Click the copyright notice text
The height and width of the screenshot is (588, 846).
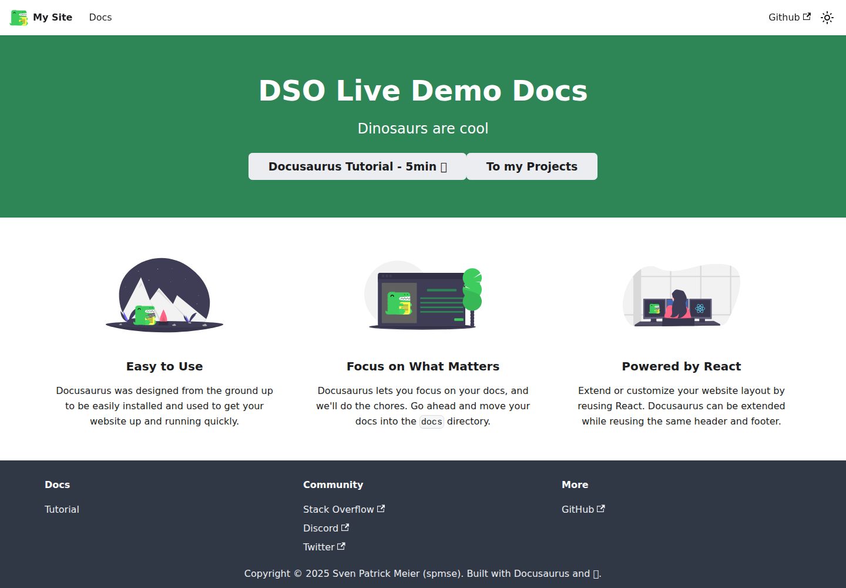coord(423,573)
